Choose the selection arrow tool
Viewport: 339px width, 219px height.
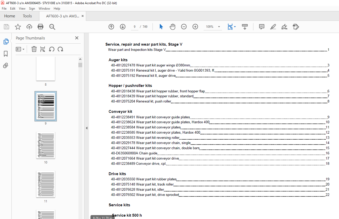[161, 27]
